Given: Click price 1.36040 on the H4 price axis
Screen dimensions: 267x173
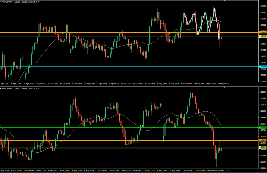Looking at the screenshot, I should pos(263,19).
